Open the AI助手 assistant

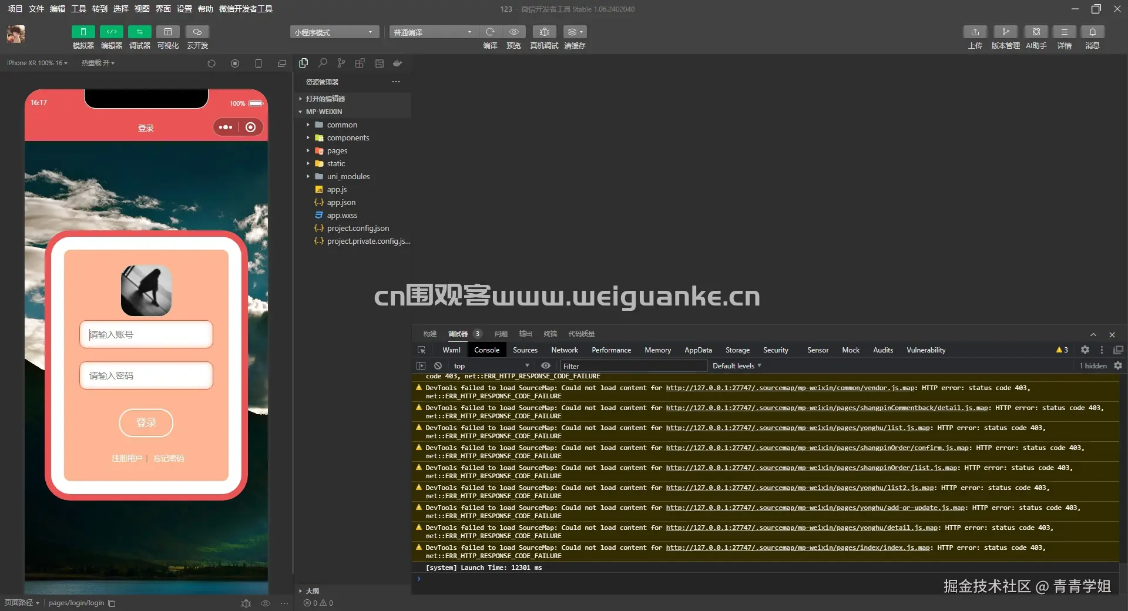pos(1036,32)
